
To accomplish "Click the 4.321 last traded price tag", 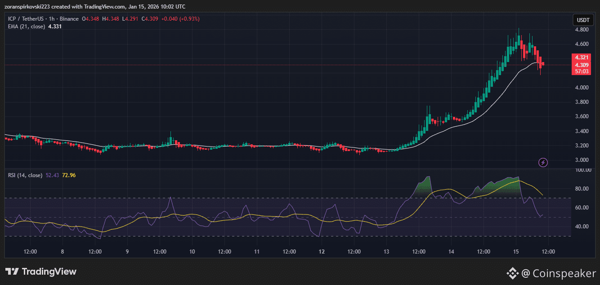I will (x=582, y=58).
